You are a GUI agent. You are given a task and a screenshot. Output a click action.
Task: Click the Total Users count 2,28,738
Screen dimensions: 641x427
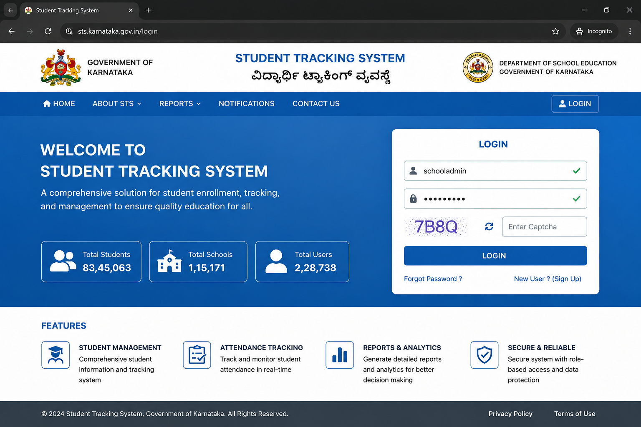pyautogui.click(x=315, y=268)
